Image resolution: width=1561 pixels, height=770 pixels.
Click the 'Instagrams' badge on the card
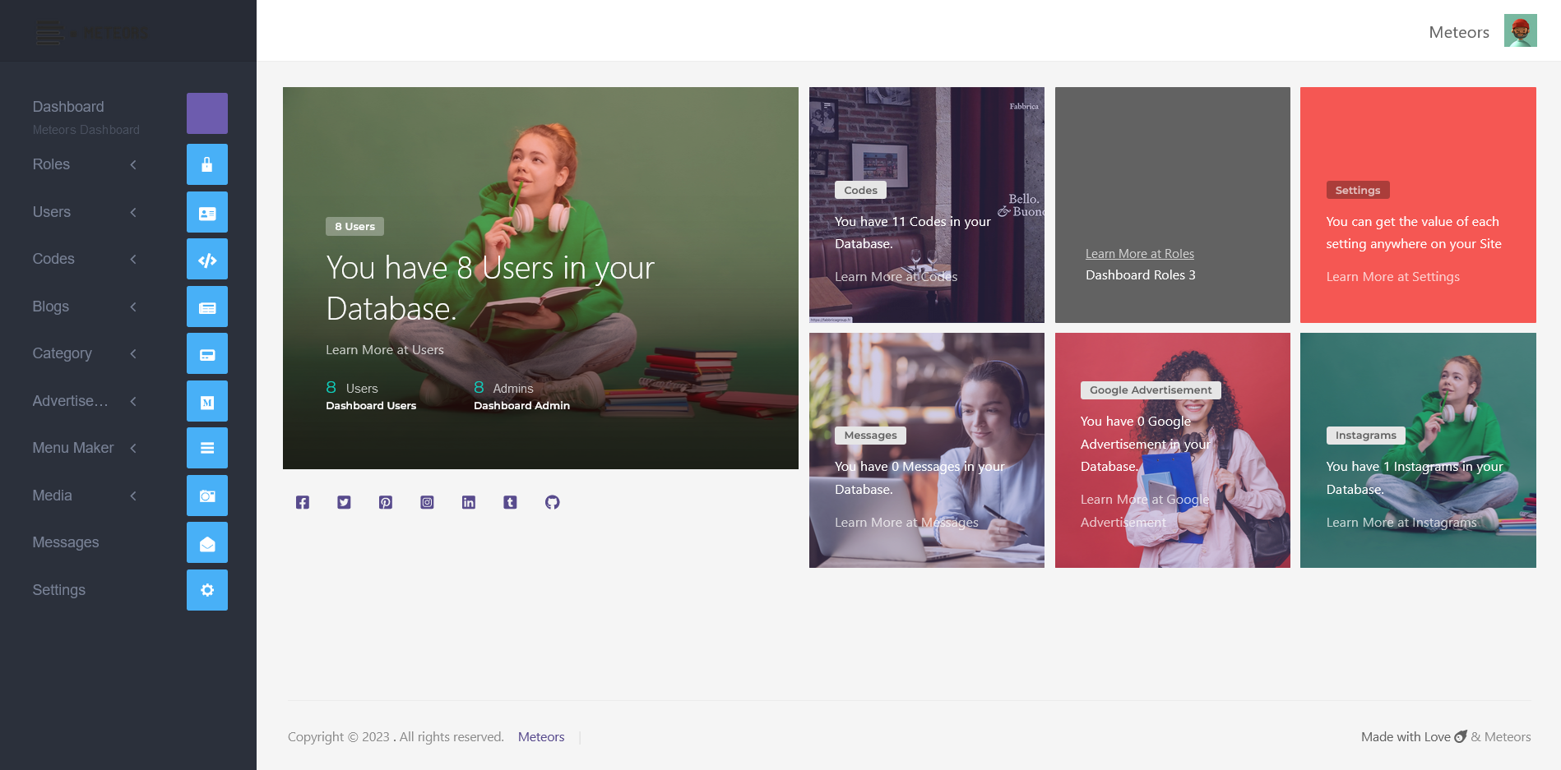[x=1366, y=436]
